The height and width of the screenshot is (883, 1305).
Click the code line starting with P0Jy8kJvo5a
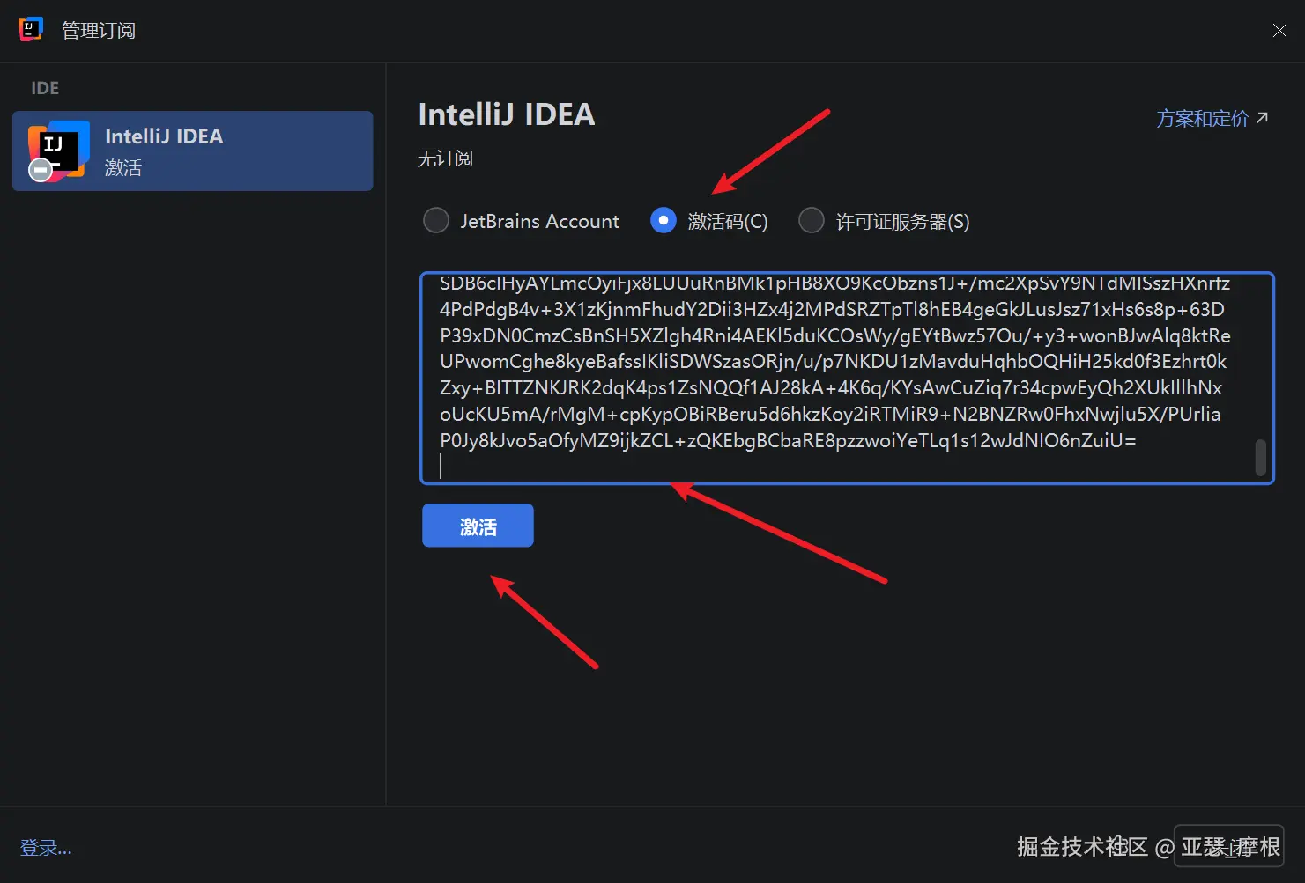(788, 440)
